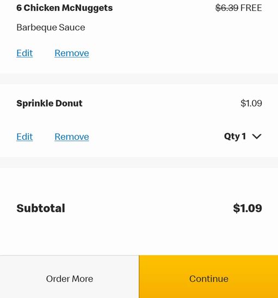Click the gray divider above Subtotal section
278x298 pixels.
(x=139, y=163)
